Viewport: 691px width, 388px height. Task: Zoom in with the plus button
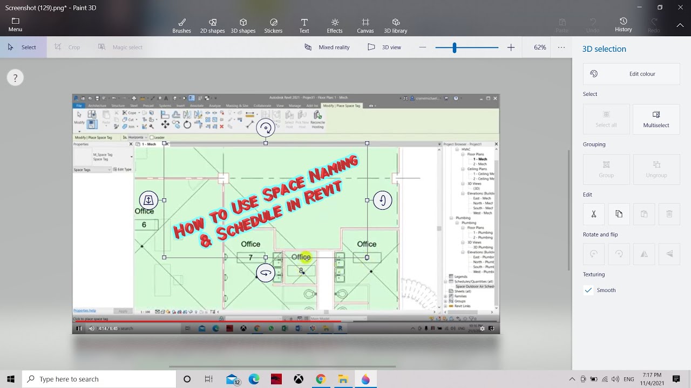[x=511, y=47]
